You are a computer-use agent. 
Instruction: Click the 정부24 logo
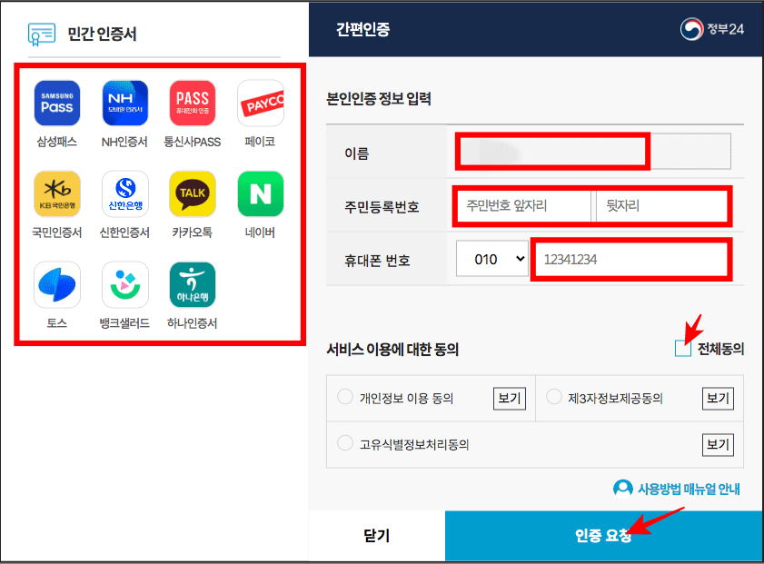pos(712,29)
